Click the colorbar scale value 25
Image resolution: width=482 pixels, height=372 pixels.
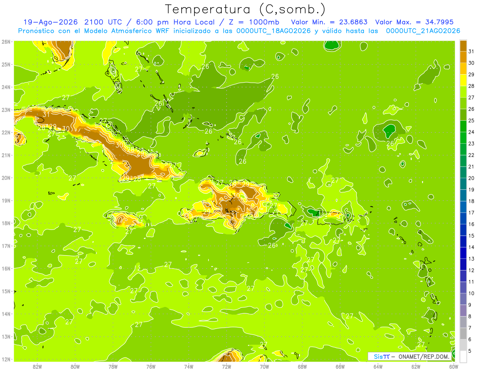[x=472, y=120]
